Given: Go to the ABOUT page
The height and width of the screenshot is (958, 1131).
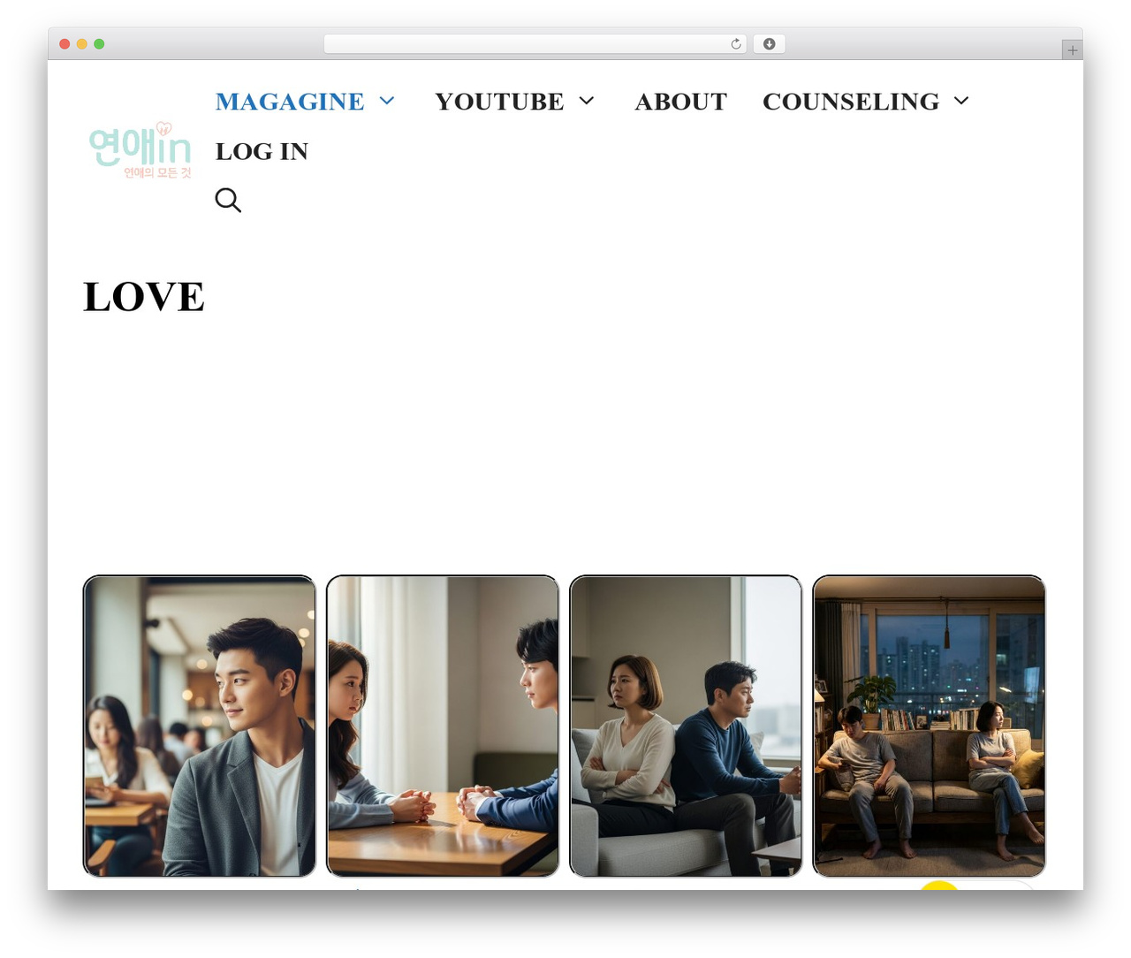Looking at the screenshot, I should (x=680, y=102).
